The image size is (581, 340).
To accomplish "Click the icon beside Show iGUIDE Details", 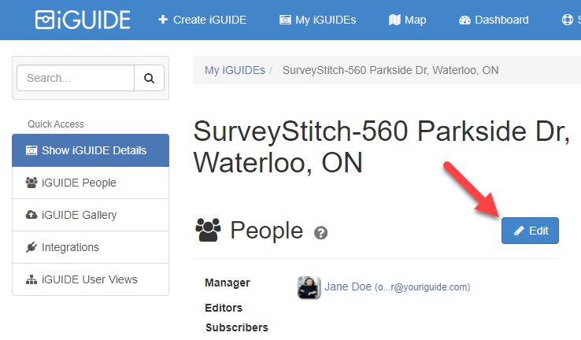I will (x=31, y=150).
